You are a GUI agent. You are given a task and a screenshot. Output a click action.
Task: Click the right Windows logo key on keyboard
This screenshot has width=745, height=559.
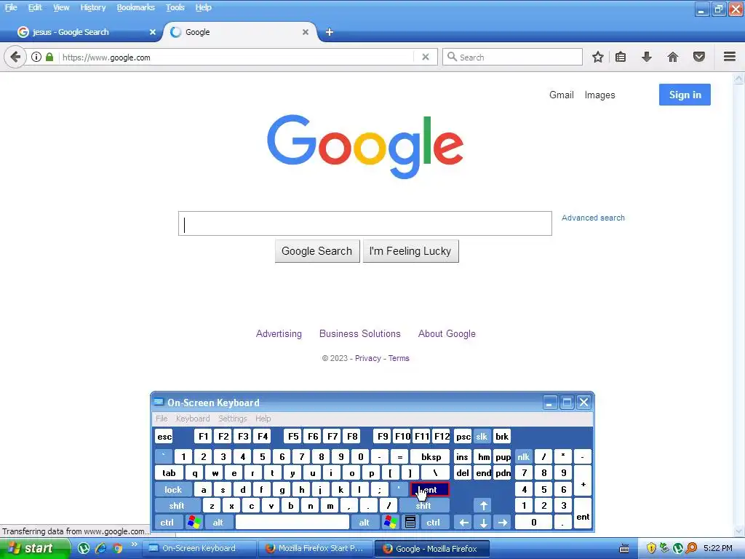[391, 523]
